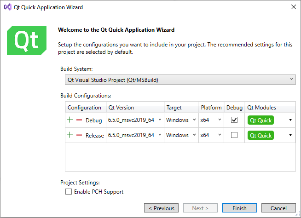Expand the Qt Modules arrow in the Release row
Image resolution: width=301 pixels, height=218 pixels.
tap(290, 135)
